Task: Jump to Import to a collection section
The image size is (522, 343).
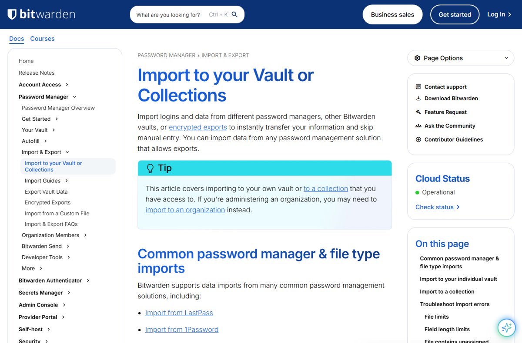Action: pyautogui.click(x=447, y=292)
